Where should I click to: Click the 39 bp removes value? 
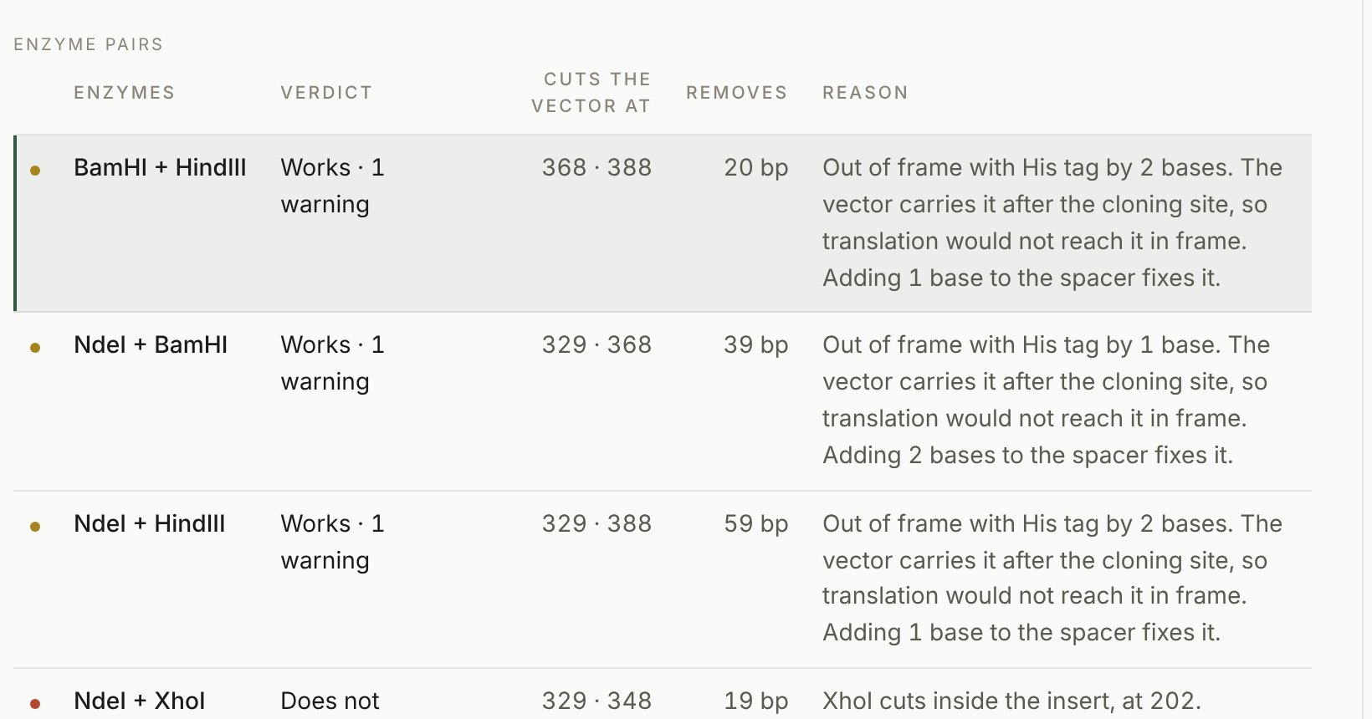click(x=756, y=344)
